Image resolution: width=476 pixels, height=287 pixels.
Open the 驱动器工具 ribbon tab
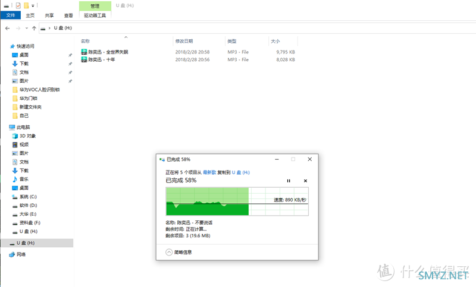click(95, 15)
